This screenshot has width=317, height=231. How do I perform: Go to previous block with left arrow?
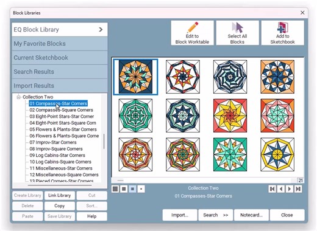click(x=281, y=189)
